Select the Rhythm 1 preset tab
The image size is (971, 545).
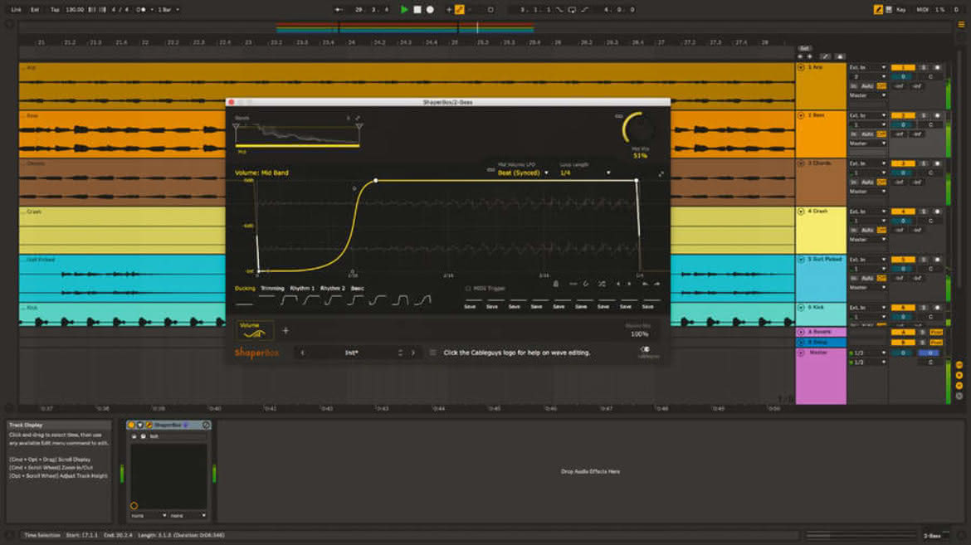click(x=302, y=289)
